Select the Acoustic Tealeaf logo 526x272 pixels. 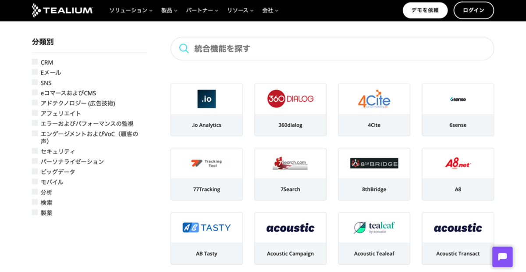[x=374, y=227]
